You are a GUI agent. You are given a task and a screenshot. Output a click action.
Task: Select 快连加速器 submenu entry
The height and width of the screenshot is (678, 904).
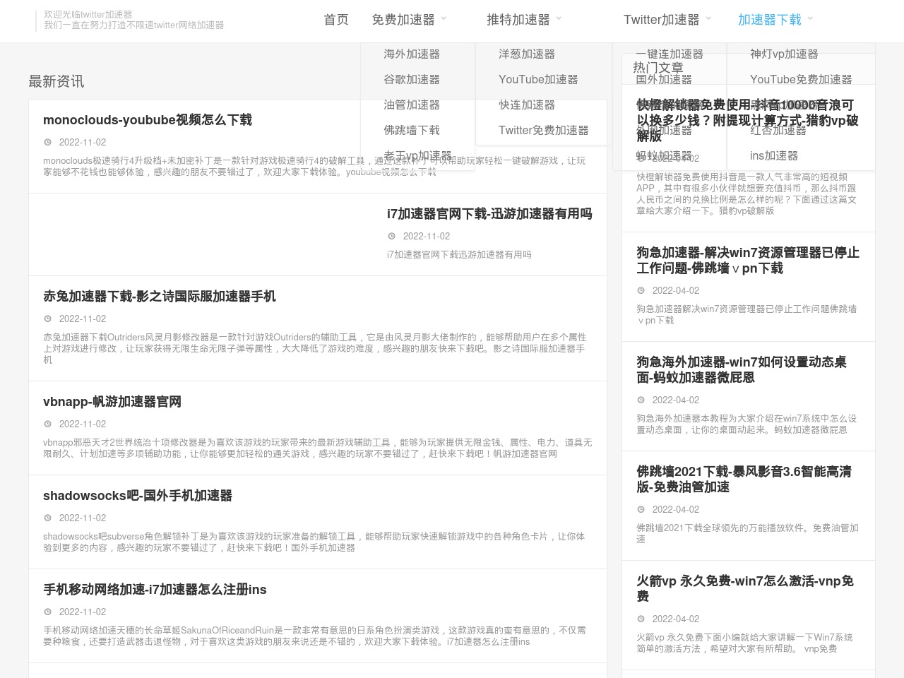pyautogui.click(x=527, y=105)
